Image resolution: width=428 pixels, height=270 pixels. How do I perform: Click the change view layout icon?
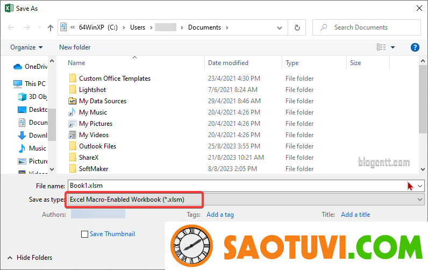click(381, 47)
